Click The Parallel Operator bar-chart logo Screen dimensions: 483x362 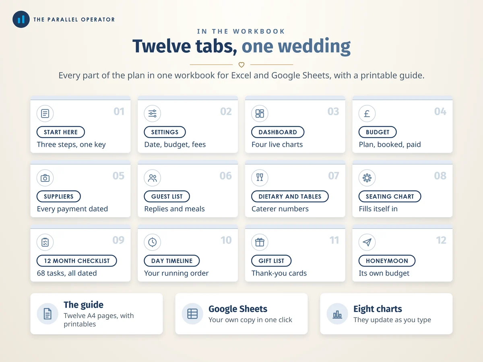tap(21, 19)
